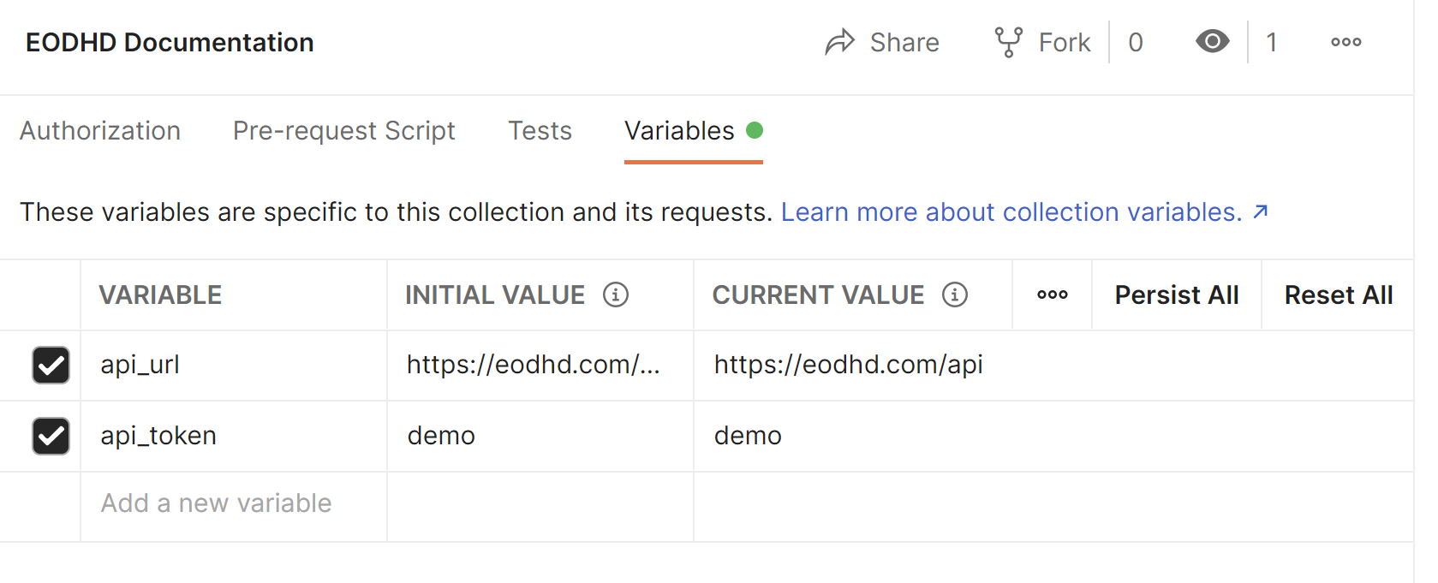Click the api_token initial value demo

click(441, 436)
